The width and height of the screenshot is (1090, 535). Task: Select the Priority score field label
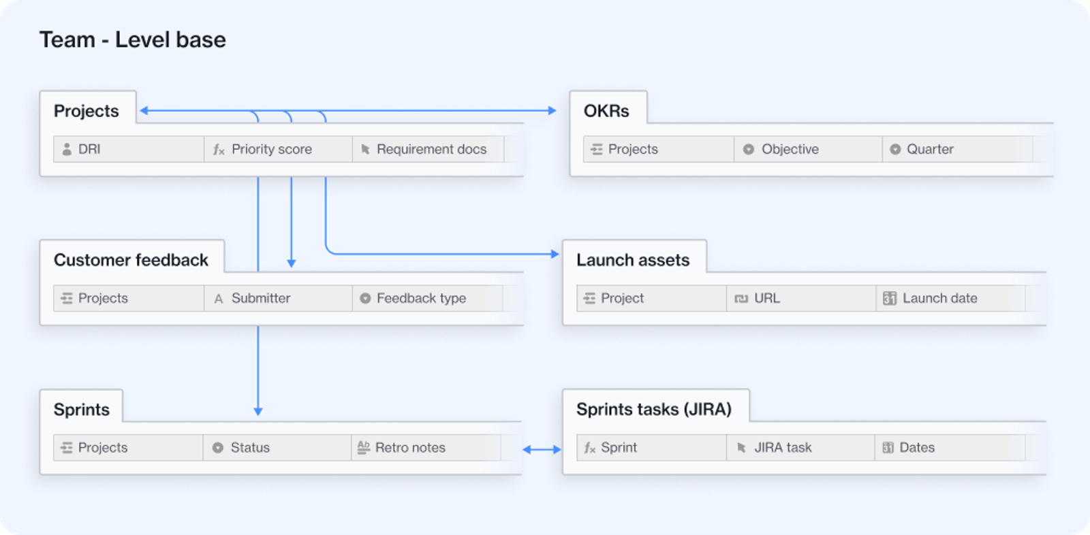point(272,149)
